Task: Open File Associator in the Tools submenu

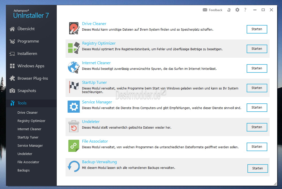Action: 28,162
